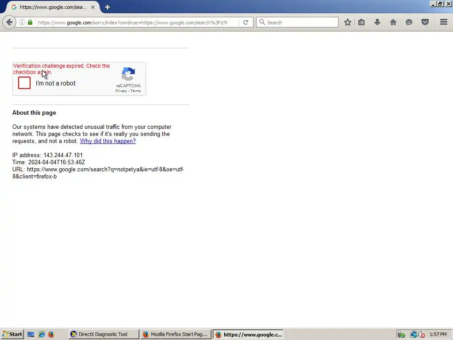Image resolution: width=453 pixels, height=340 pixels.
Task: Focus the Firefox Search box
Action: (297, 22)
